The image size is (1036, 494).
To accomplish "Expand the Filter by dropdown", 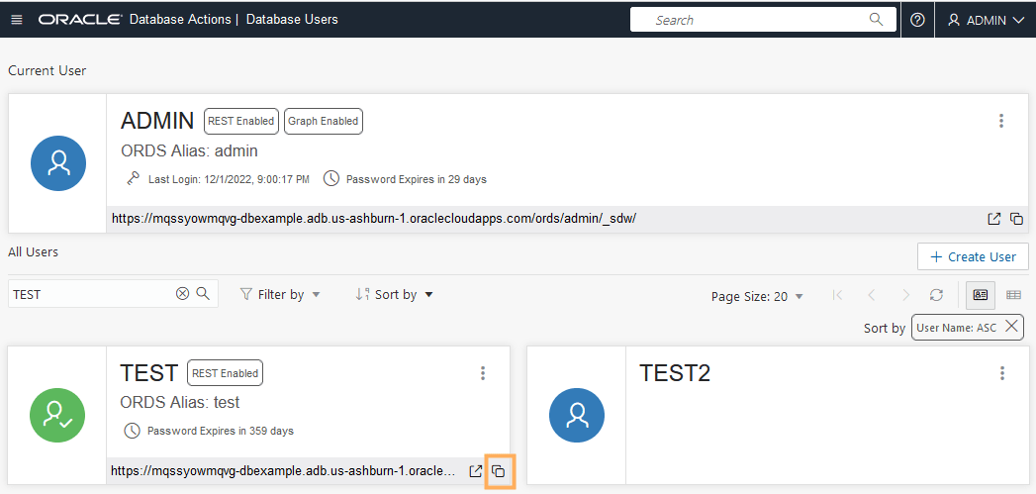I will 281,294.
